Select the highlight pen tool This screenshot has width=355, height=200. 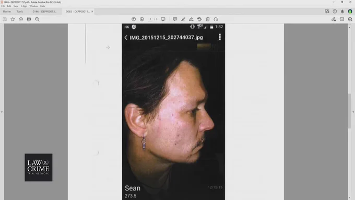[x=183, y=19]
